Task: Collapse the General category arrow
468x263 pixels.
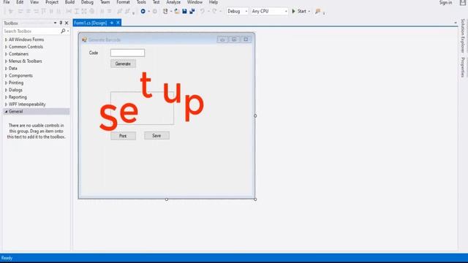Action: (x=6, y=112)
